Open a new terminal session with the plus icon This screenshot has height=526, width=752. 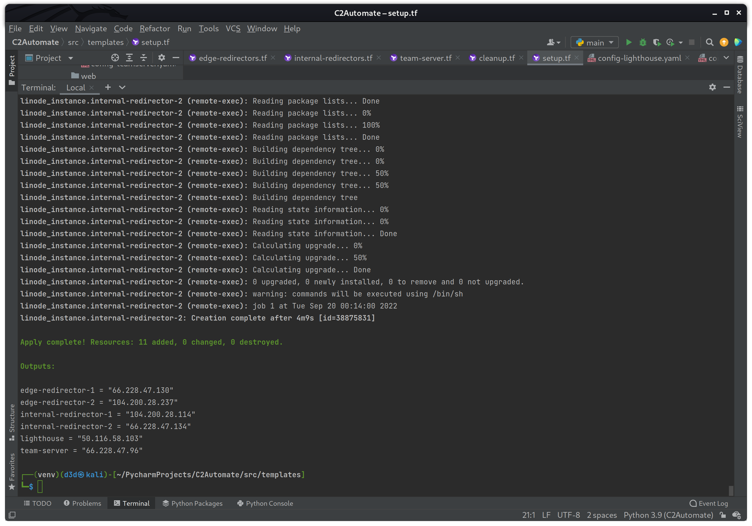click(108, 87)
